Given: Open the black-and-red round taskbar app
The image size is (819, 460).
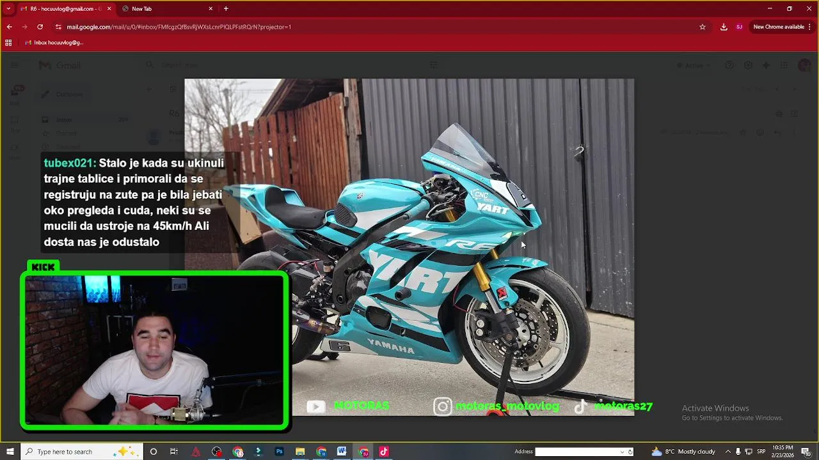Looking at the screenshot, I should coord(217,452).
